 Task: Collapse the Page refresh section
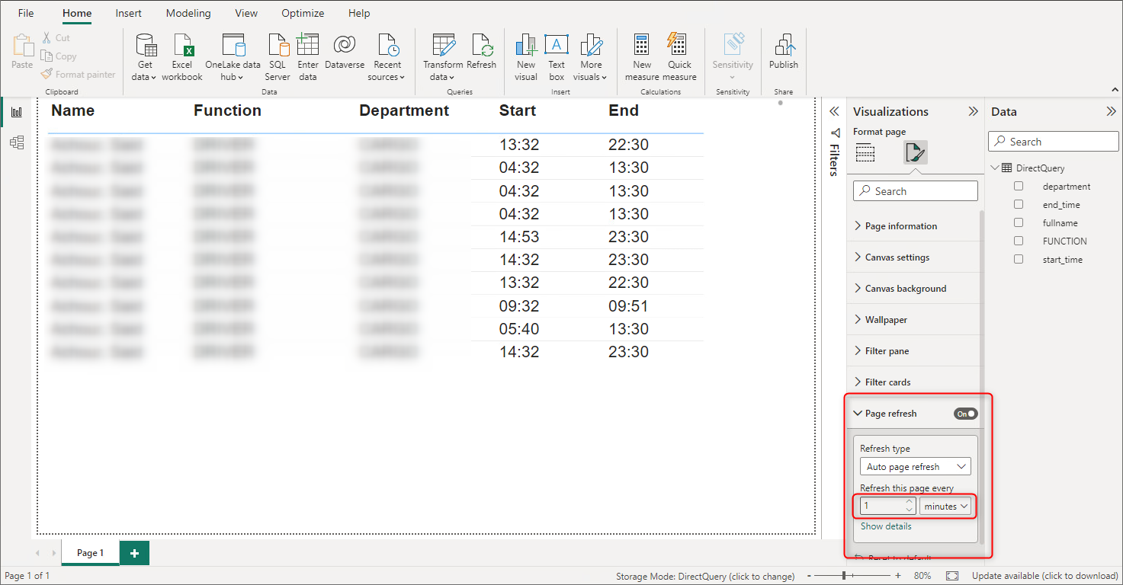tap(858, 414)
